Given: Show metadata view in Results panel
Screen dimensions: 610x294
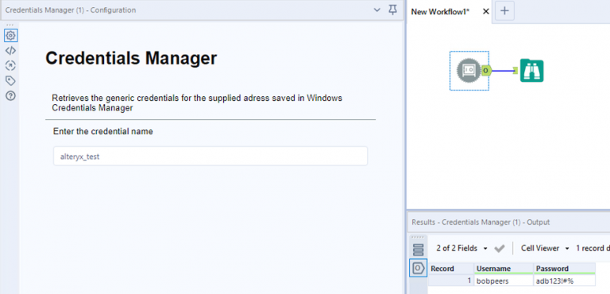Looking at the screenshot, I should pos(418,250).
